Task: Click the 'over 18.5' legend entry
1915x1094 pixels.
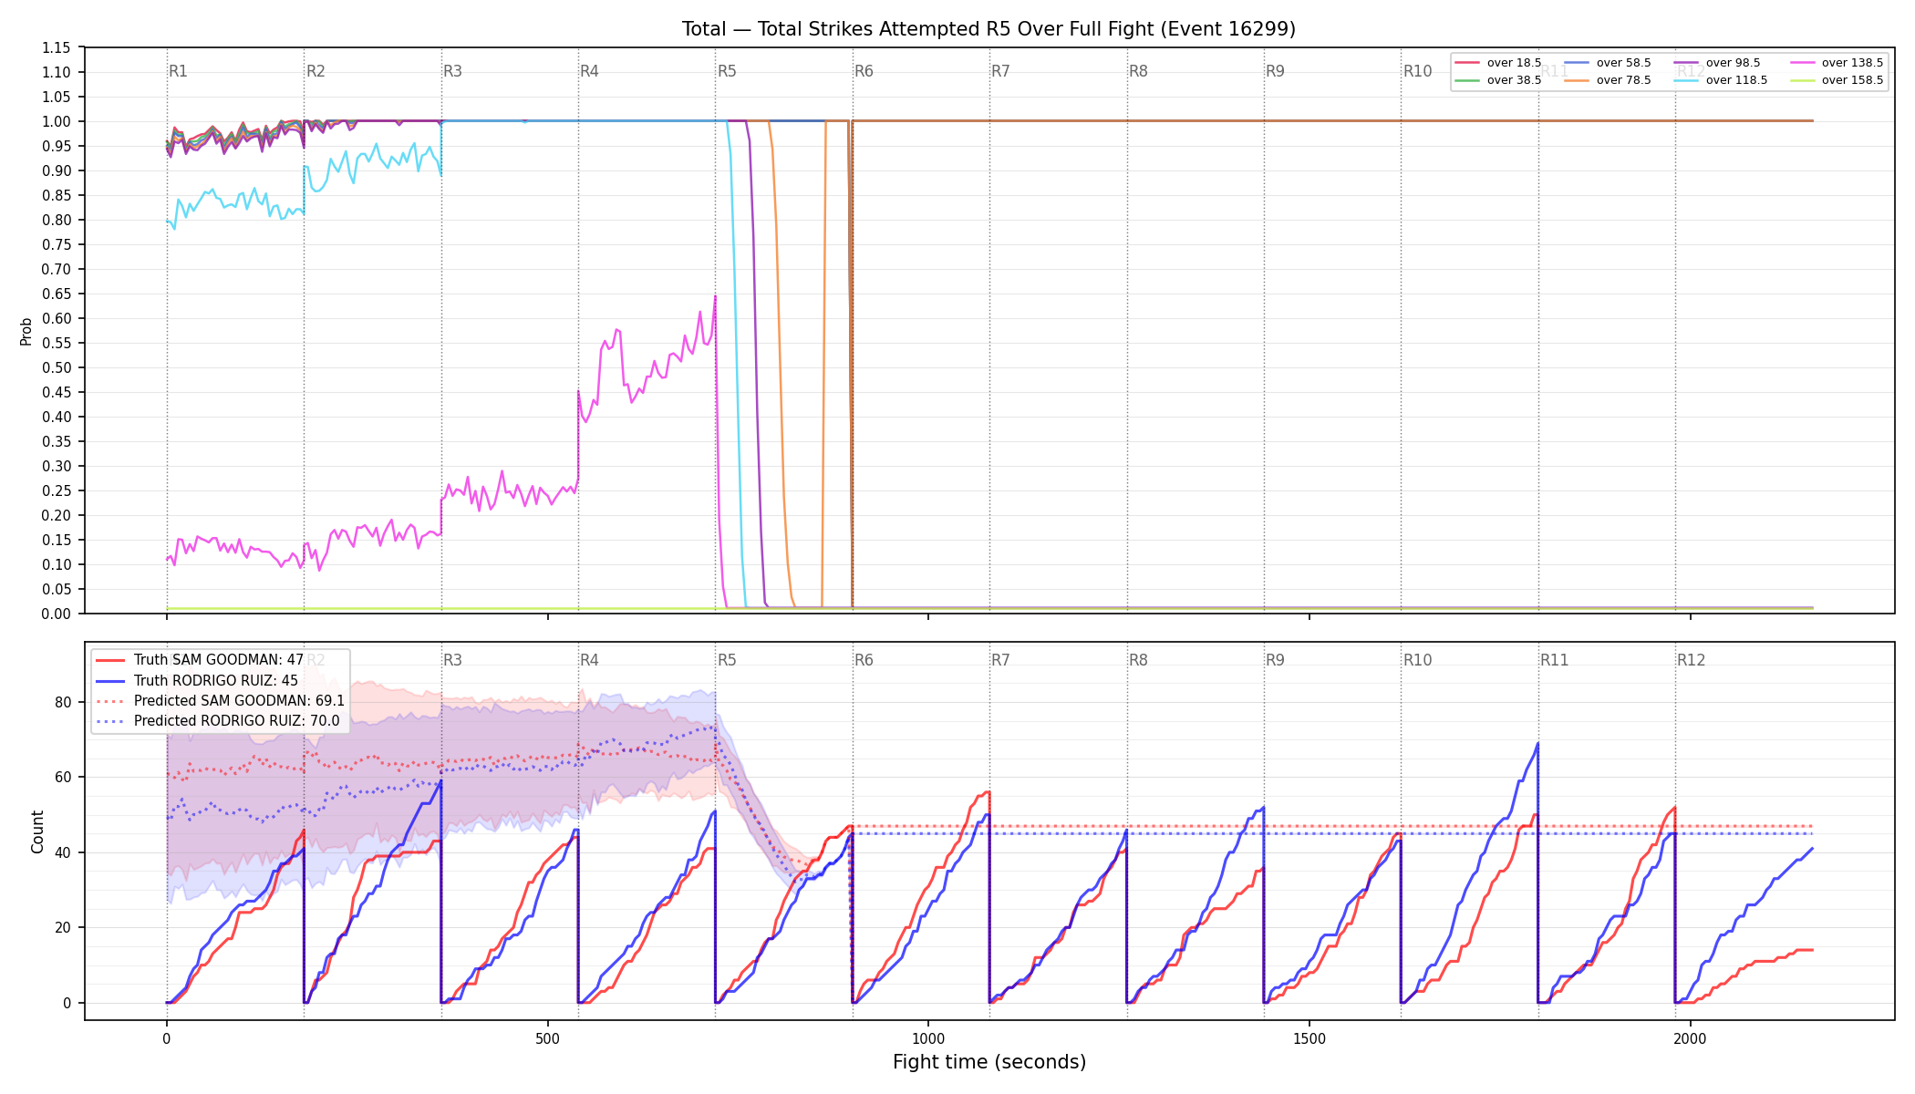Action: click(1497, 63)
